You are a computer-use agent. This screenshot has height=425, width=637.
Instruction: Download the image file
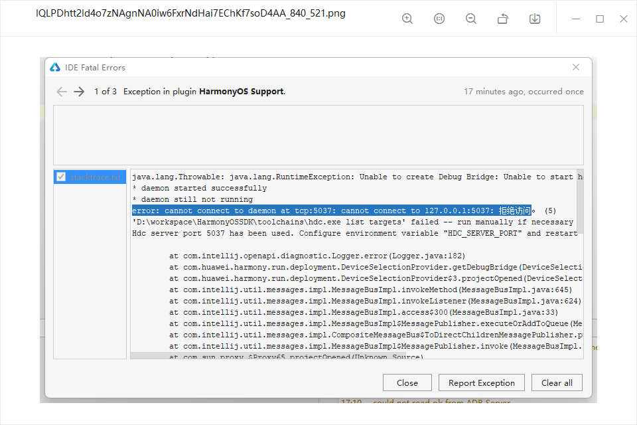[535, 19]
